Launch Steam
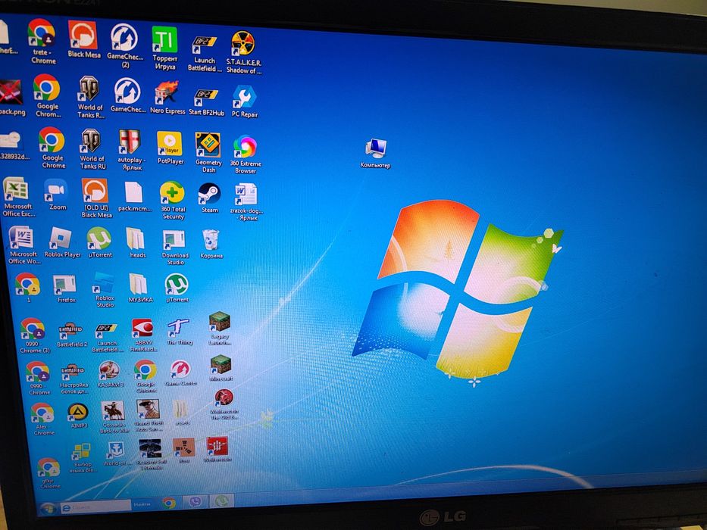707x530 pixels. [x=210, y=198]
